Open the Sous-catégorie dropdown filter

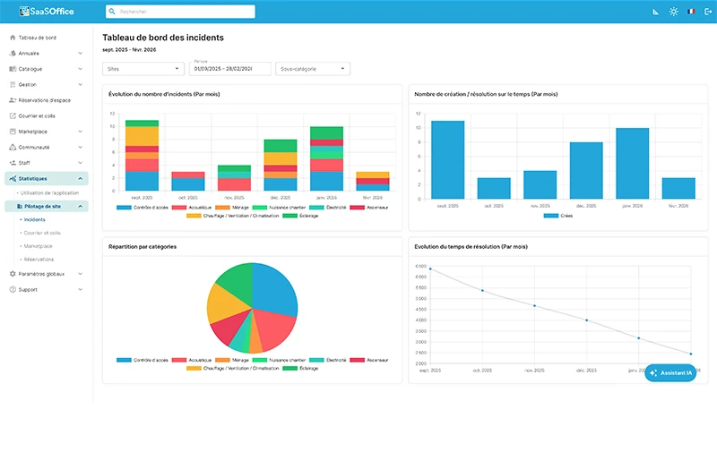313,69
